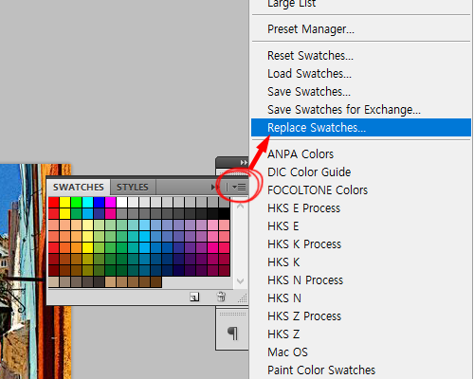Pick the bright cyan swatch in the top row
Viewport: 474px width, 379px height.
point(88,202)
